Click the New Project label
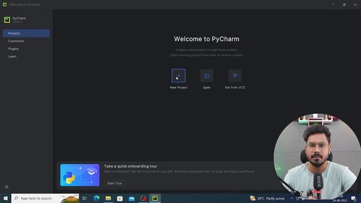Viewport: 361px width, 203px height. click(x=178, y=87)
